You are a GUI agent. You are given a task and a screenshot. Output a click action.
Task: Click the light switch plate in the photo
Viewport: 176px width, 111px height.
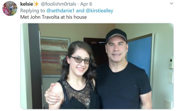point(171,78)
